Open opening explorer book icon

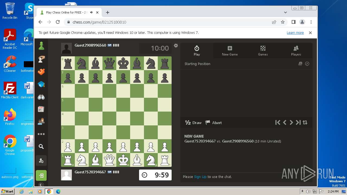pyautogui.click(x=300, y=64)
